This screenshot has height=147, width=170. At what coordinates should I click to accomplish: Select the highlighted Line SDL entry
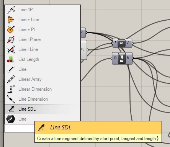tap(42, 109)
